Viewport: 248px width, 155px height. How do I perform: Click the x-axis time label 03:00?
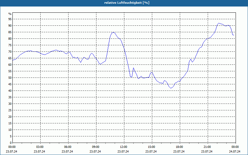pos(41,147)
